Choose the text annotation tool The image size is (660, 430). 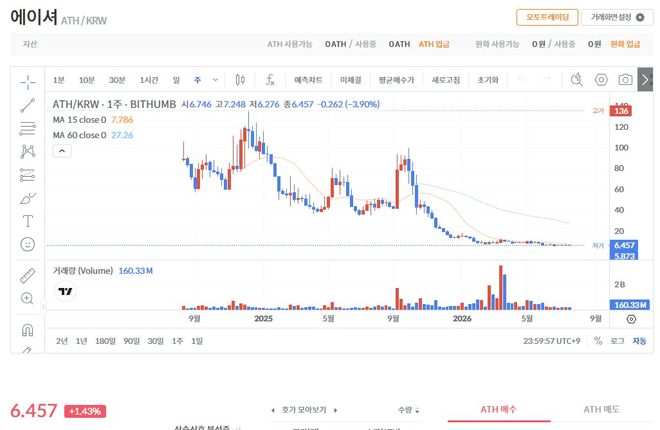[x=28, y=221]
